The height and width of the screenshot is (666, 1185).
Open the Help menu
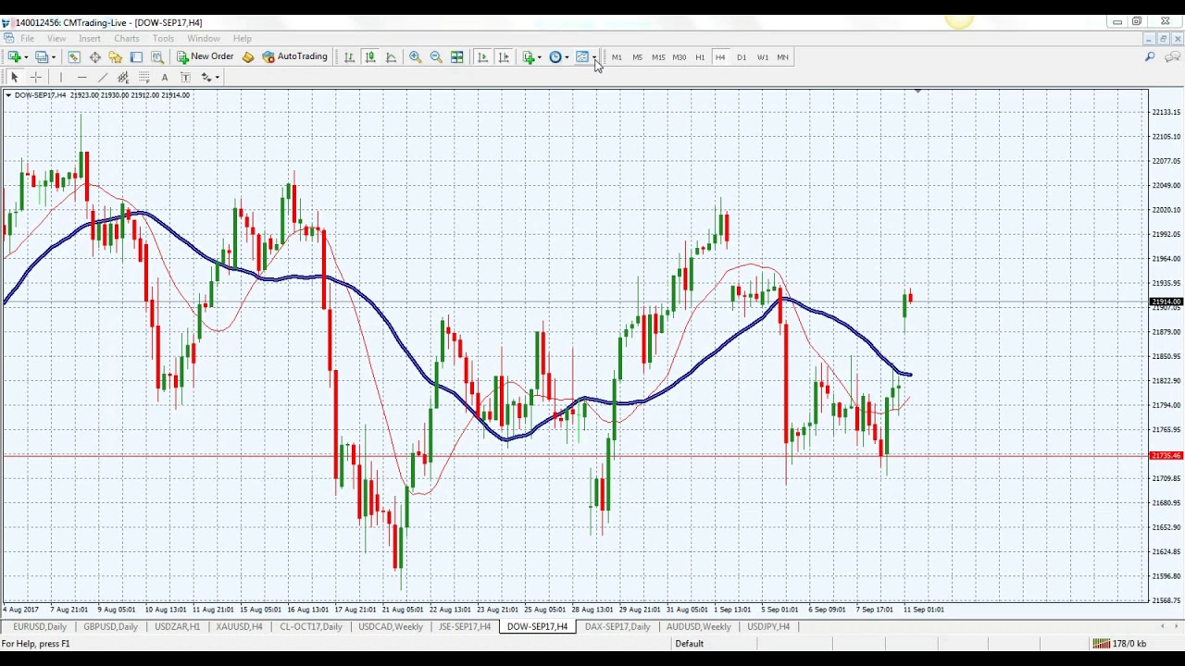pyautogui.click(x=243, y=39)
